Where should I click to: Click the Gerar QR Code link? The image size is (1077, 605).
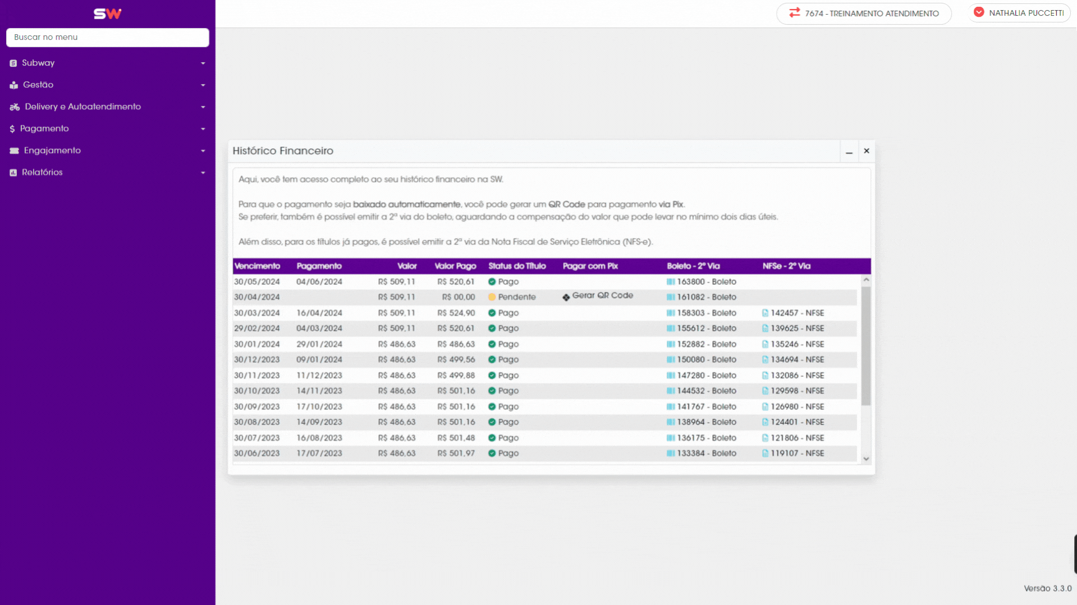[x=602, y=295]
